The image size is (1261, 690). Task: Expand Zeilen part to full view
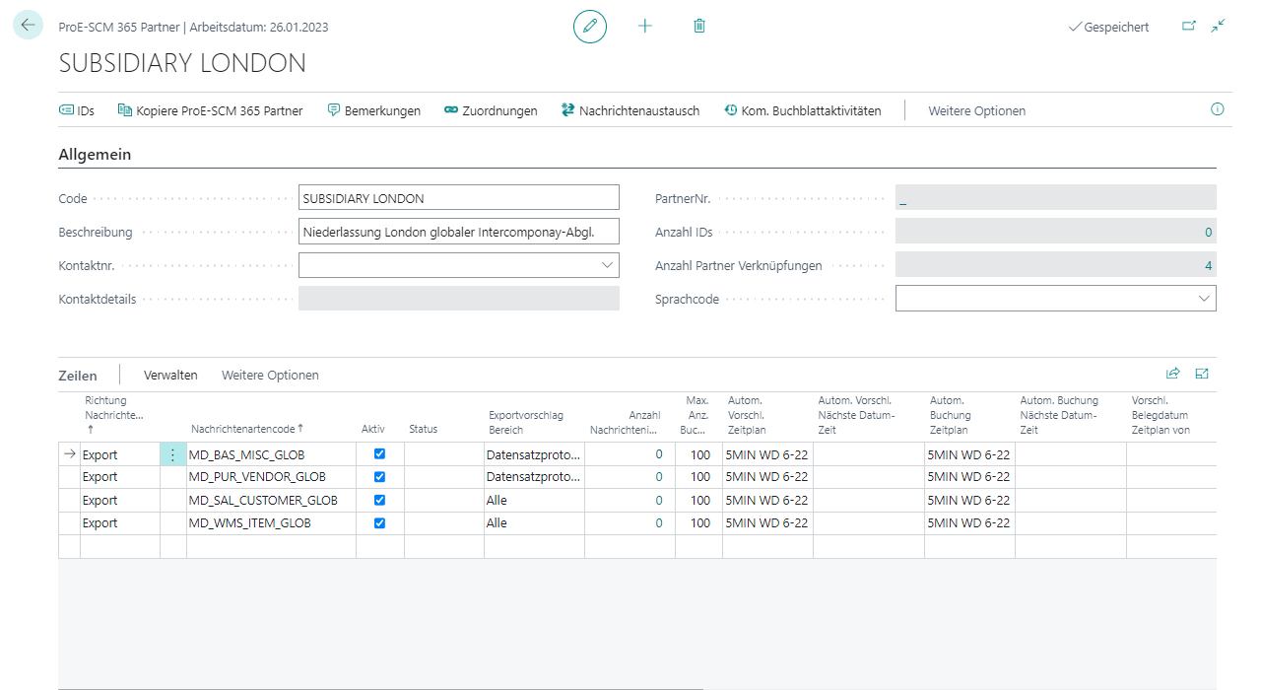click(x=1202, y=374)
